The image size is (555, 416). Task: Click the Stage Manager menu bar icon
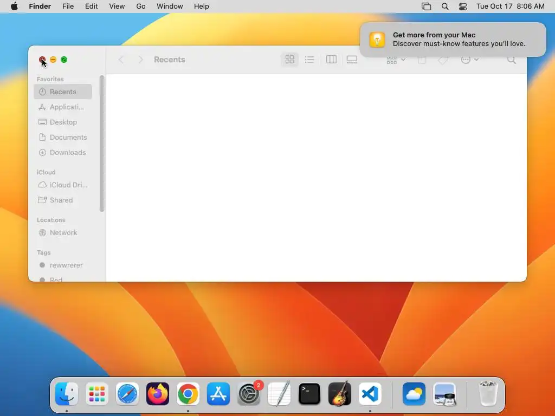[426, 6]
